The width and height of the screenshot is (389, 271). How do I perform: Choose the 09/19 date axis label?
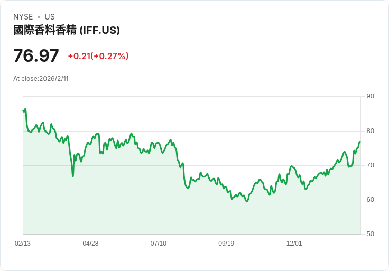pos(226,244)
